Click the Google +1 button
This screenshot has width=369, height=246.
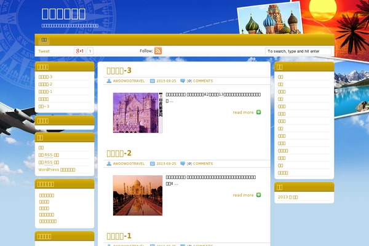pos(79,51)
